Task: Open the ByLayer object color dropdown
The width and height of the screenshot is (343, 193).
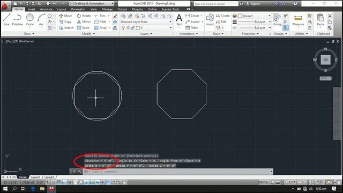Action: 255,16
